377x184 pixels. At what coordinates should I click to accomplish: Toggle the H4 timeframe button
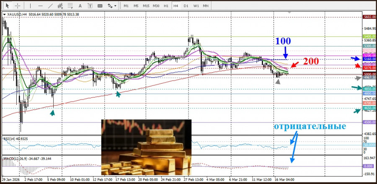[176, 6]
